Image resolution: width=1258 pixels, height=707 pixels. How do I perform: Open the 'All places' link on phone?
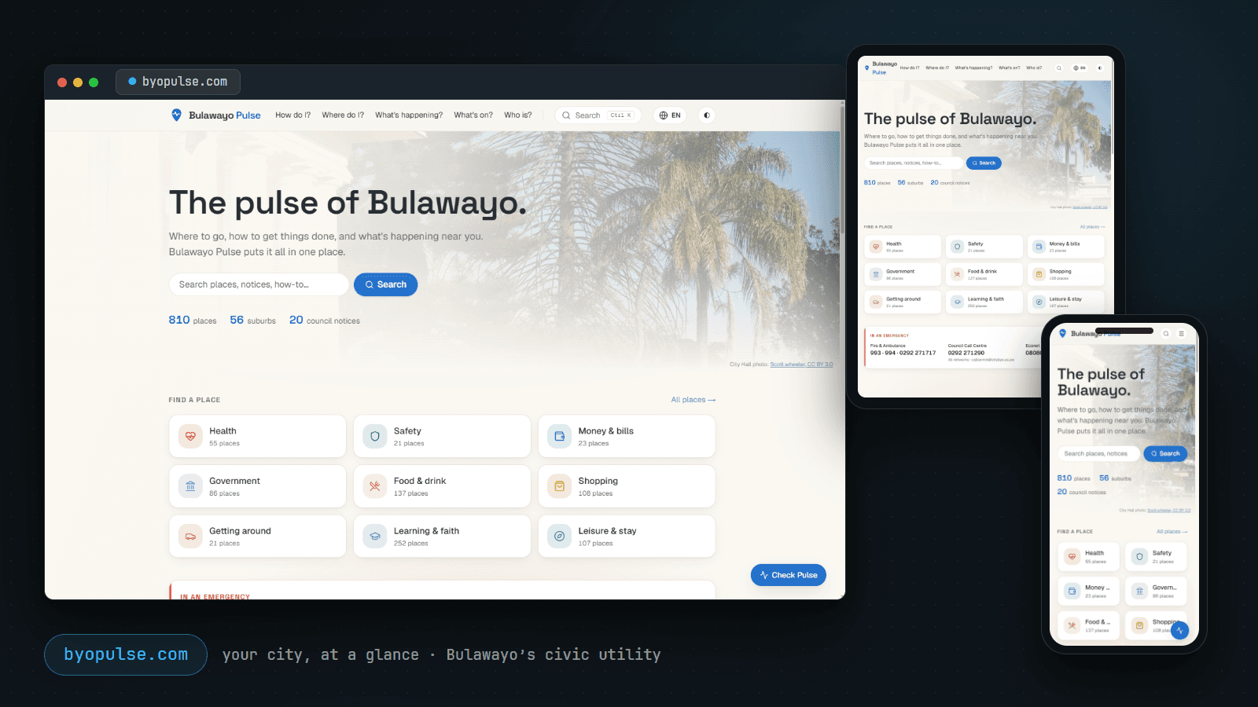[x=1172, y=532]
